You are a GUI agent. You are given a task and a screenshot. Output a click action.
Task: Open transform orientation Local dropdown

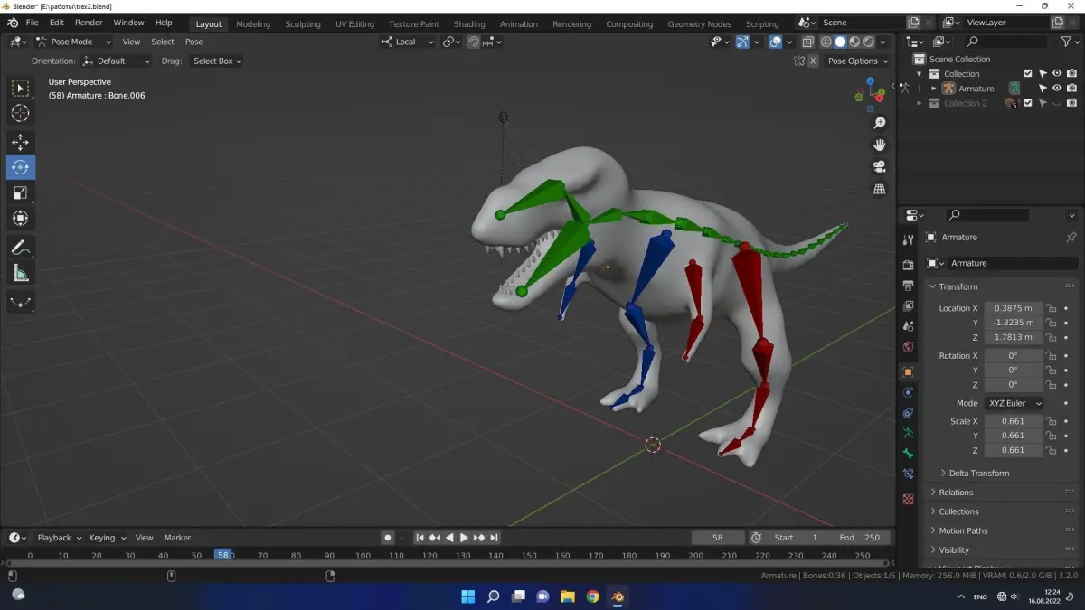click(x=408, y=42)
